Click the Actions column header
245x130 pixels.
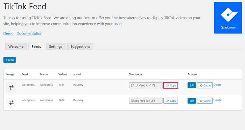[x=192, y=74]
